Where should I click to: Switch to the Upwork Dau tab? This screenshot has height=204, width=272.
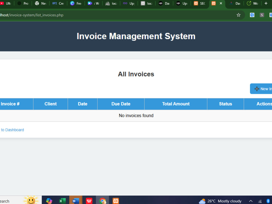pyautogui.click(x=164, y=4)
